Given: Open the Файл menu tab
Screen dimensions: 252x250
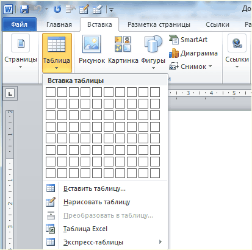Looking at the screenshot, I should pos(20,24).
